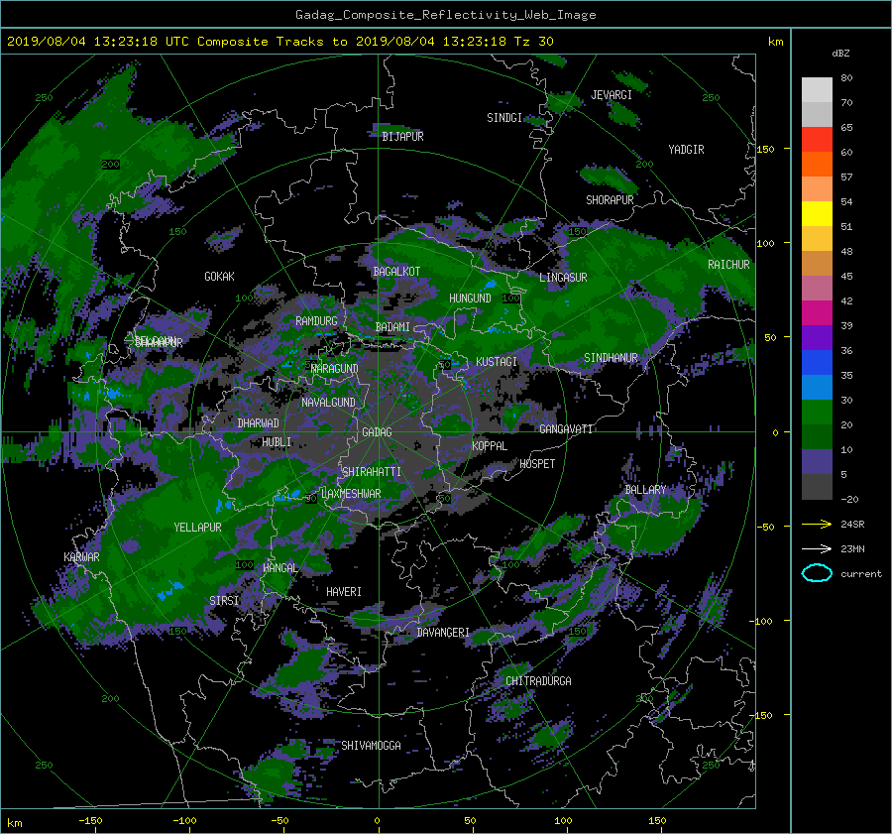Click the LINGASUR label
The image size is (892, 834).
click(563, 278)
